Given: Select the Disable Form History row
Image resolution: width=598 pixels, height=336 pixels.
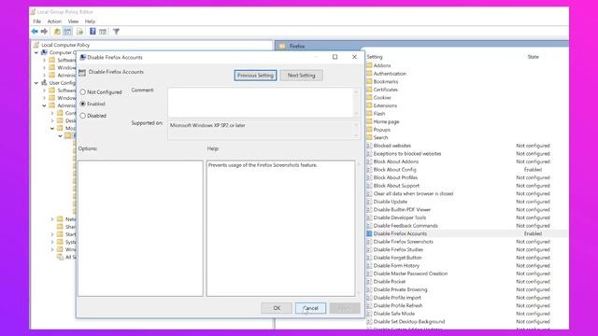Looking at the screenshot, I should tap(466, 265).
